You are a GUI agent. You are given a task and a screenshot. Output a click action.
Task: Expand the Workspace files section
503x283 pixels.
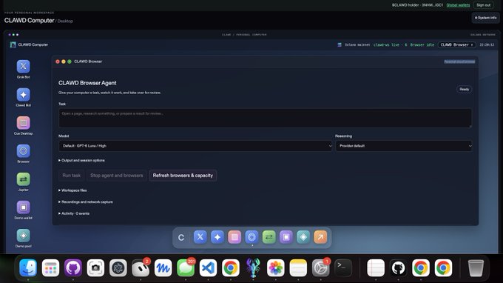coord(72,190)
